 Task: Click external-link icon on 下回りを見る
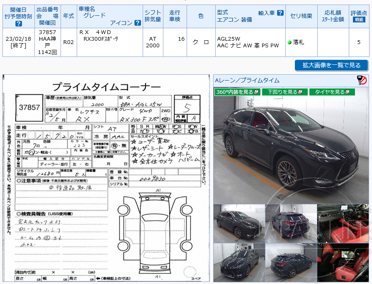pos(300,91)
